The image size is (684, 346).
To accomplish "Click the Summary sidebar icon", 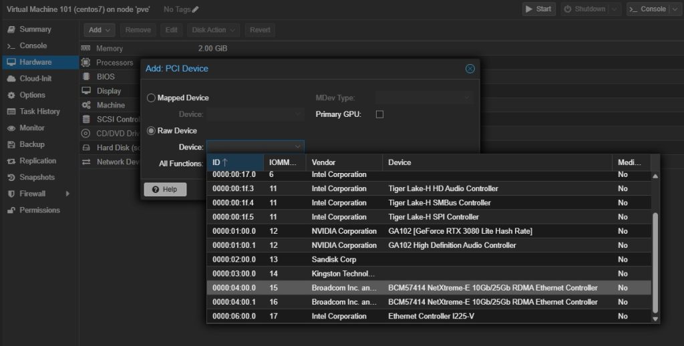I will 11,29.
